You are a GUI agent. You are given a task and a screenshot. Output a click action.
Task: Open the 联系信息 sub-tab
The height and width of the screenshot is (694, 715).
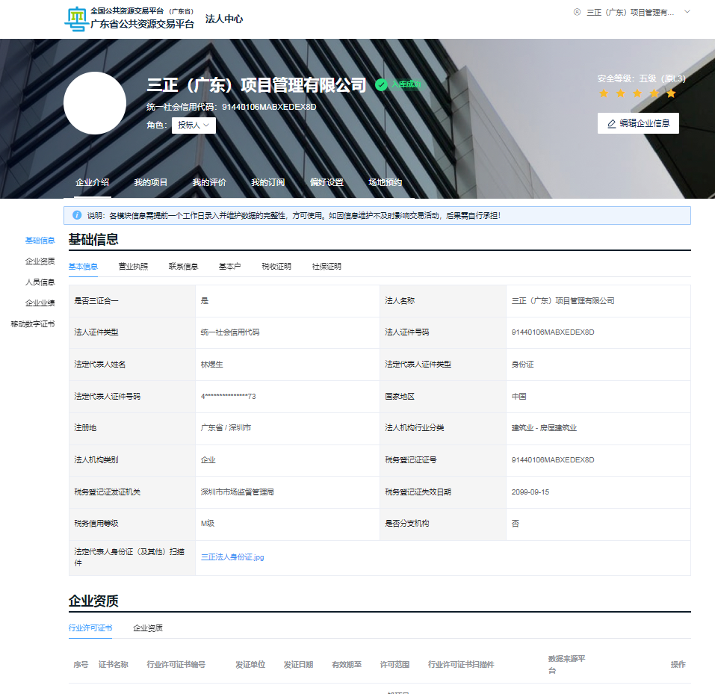(x=183, y=266)
